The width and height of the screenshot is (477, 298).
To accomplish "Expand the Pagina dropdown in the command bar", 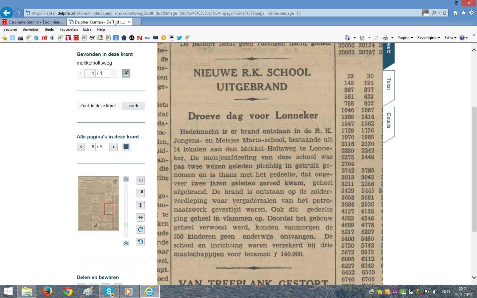I will pos(405,38).
